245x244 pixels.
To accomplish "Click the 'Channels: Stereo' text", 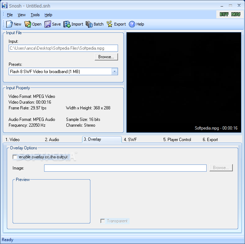I will [x=81, y=125].
